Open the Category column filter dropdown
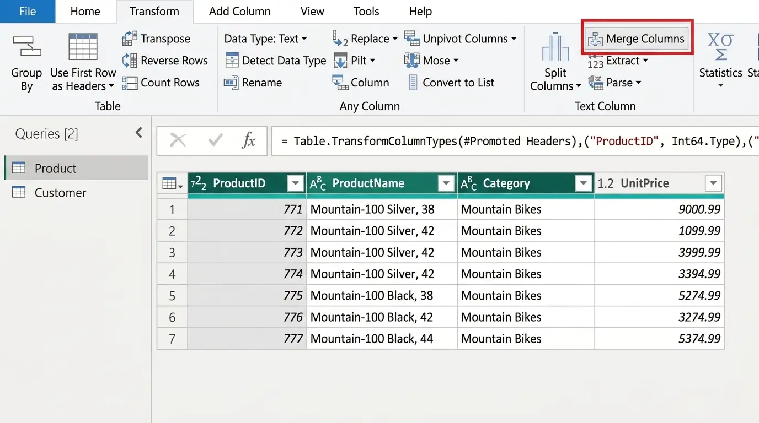759x423 pixels. pyautogui.click(x=584, y=183)
